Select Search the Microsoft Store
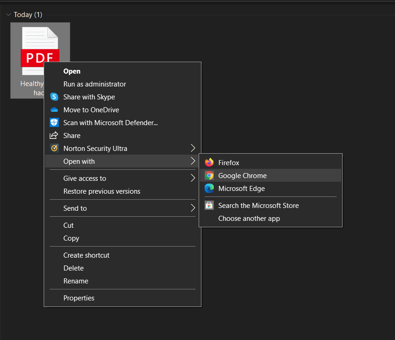Viewport: 395px width, 340px height. click(270, 205)
